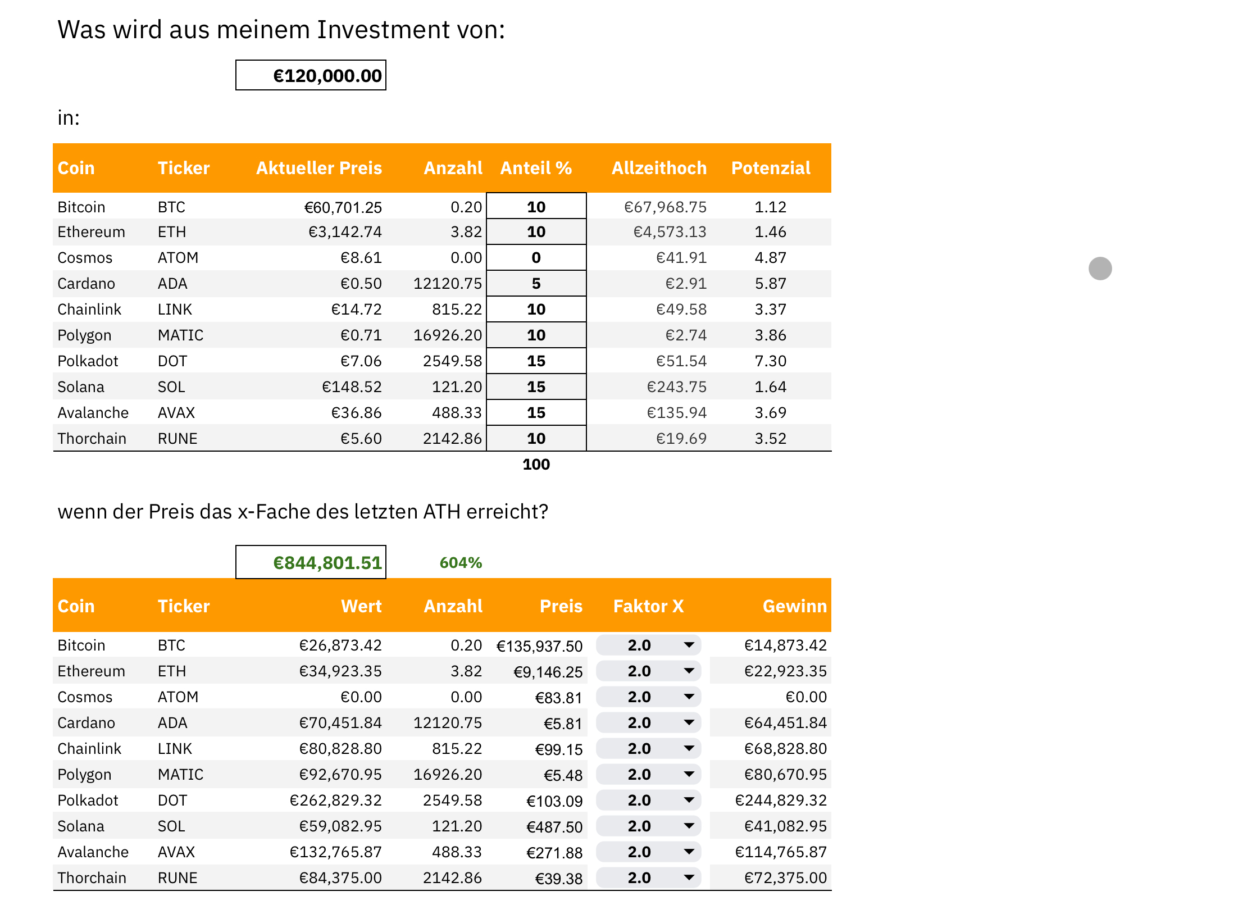Select the Polkadot Anteil % cell
Viewport: 1238px width, 905px height.
[536, 361]
